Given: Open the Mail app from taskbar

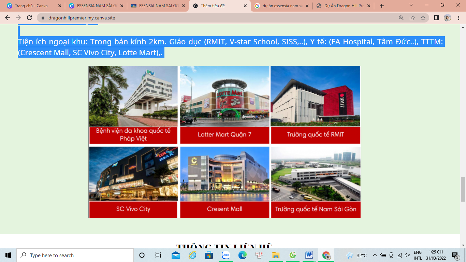Looking at the screenshot, I should (x=176, y=255).
